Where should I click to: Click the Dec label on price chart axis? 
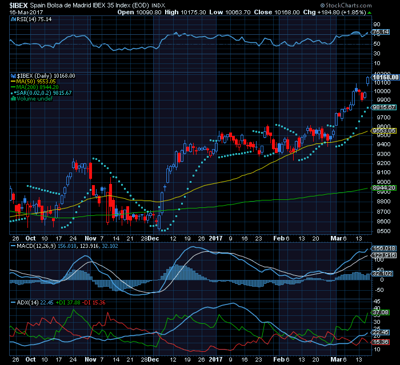tap(154, 238)
